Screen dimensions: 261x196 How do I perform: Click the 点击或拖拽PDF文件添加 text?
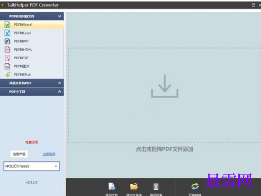click(x=165, y=149)
